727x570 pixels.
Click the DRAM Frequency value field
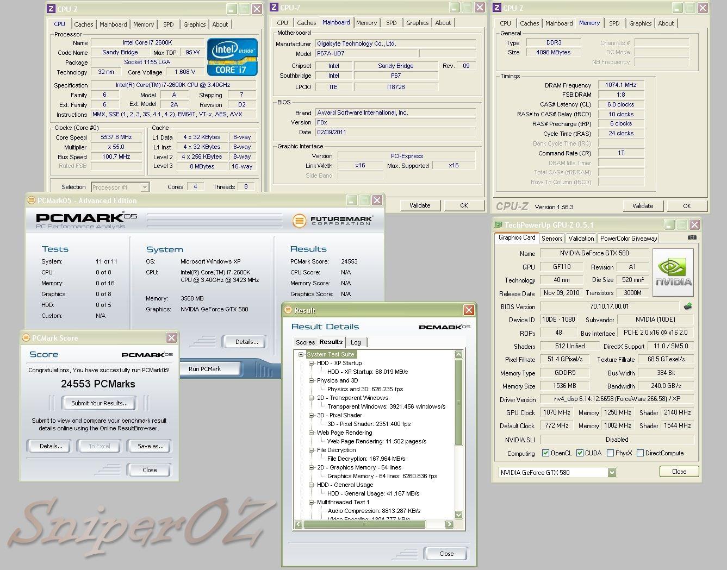click(x=620, y=85)
